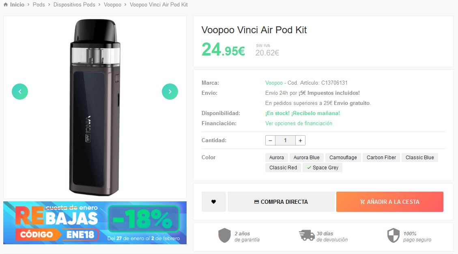Screen dimensions: 458x254
Task: Click the quantity input field
Action: tap(285, 141)
